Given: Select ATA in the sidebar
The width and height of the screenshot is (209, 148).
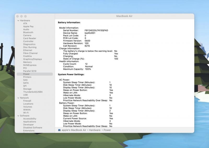Looking at the screenshot, I should pyautogui.click(x=25, y=23).
